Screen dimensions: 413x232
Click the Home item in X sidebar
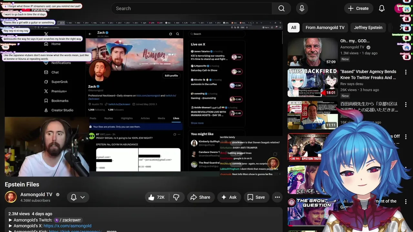[x=52, y=44]
